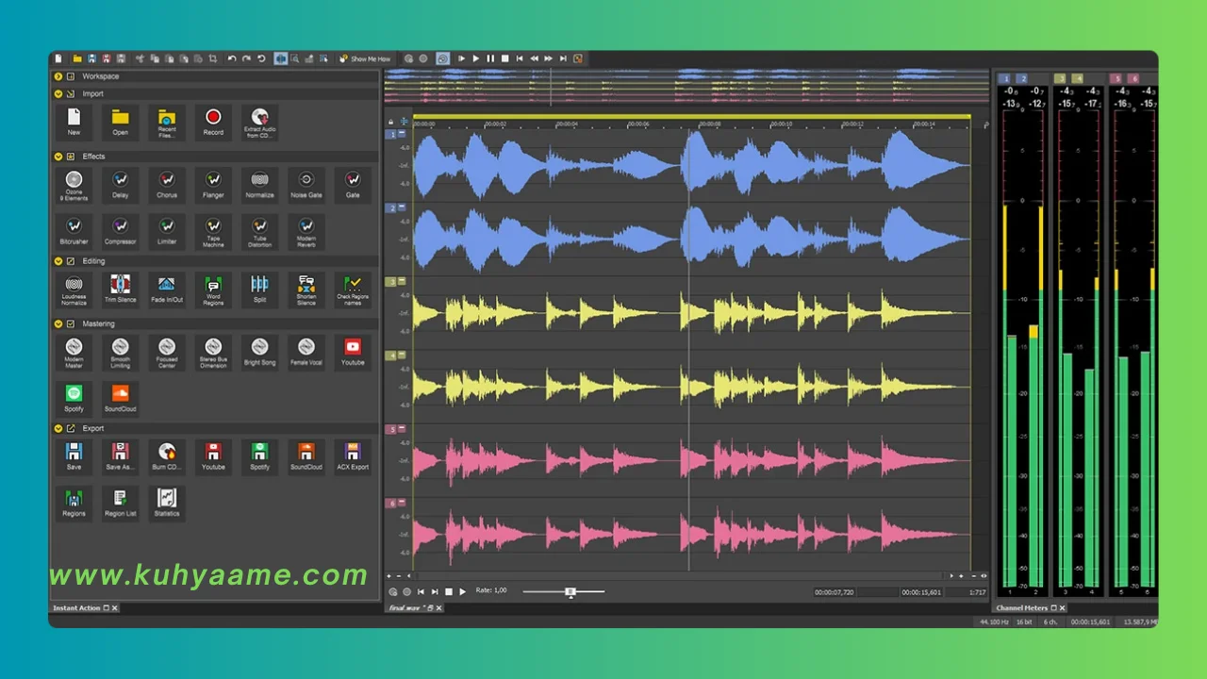Collapse the Export section
1207x679 pixels.
(x=58, y=428)
